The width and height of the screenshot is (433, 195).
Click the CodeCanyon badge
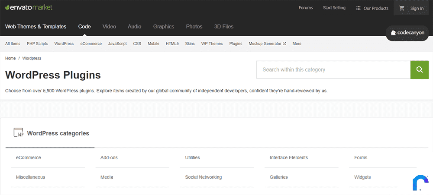pyautogui.click(x=407, y=33)
